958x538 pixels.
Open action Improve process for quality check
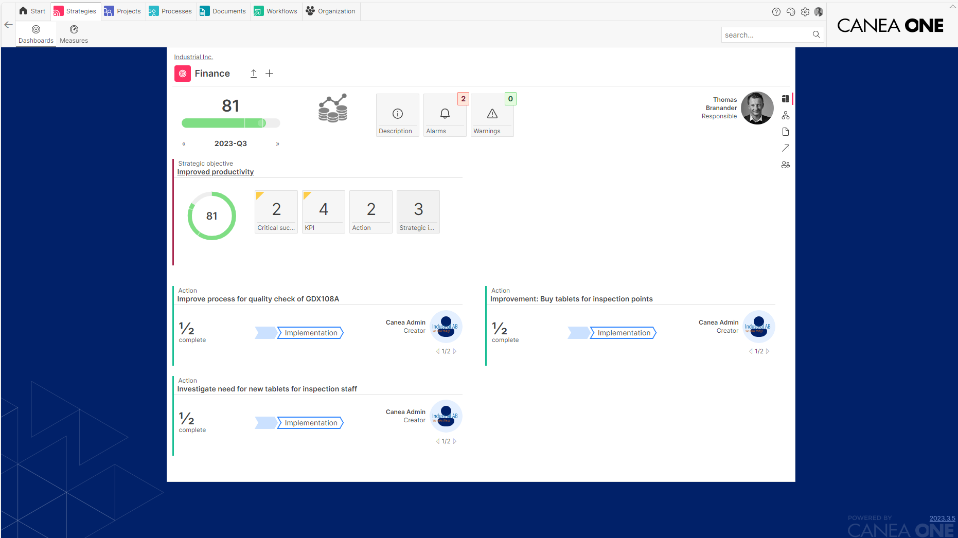[258, 299]
